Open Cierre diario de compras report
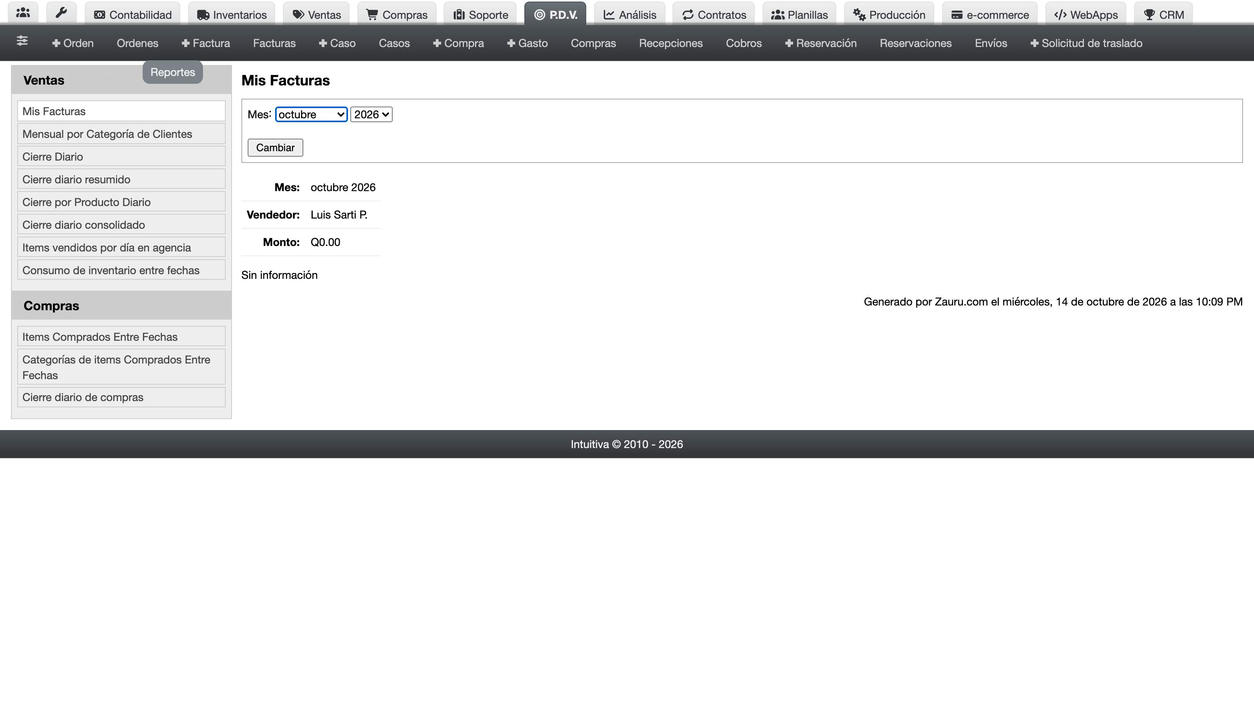This screenshot has height=705, width=1254. tap(121, 397)
